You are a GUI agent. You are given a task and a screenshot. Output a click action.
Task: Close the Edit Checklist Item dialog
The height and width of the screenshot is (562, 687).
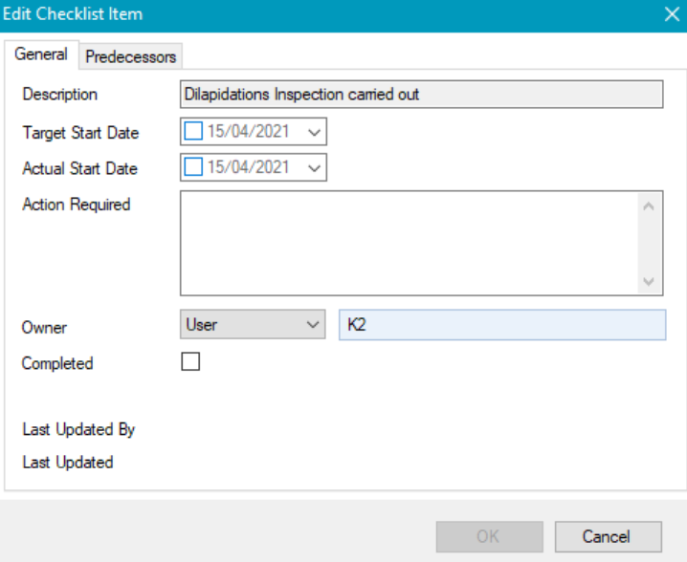672,14
